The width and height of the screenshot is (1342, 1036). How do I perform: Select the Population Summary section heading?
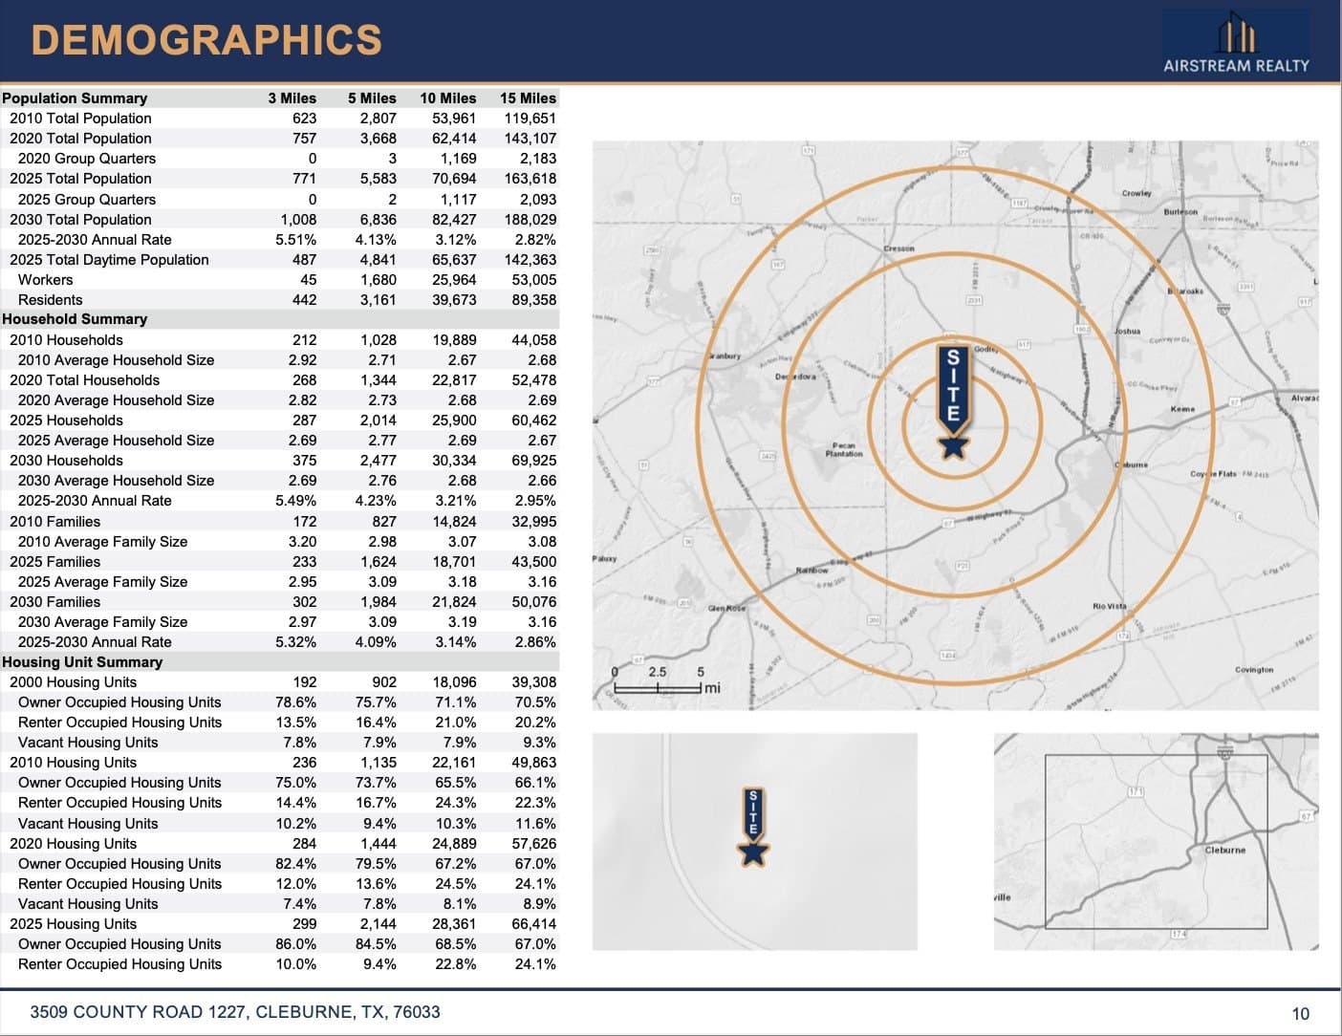(75, 97)
